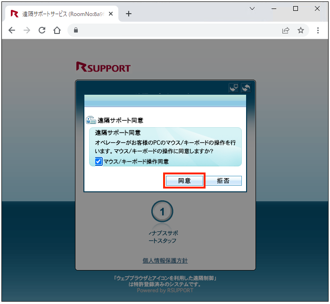Open the browser home page
Screen dimensions: 330x304
tap(57, 30)
